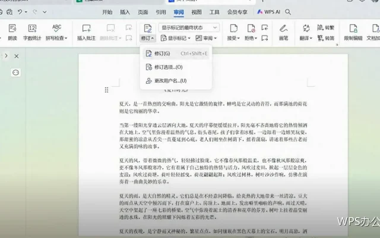Click 插入批注 insert comment icon

[86, 29]
